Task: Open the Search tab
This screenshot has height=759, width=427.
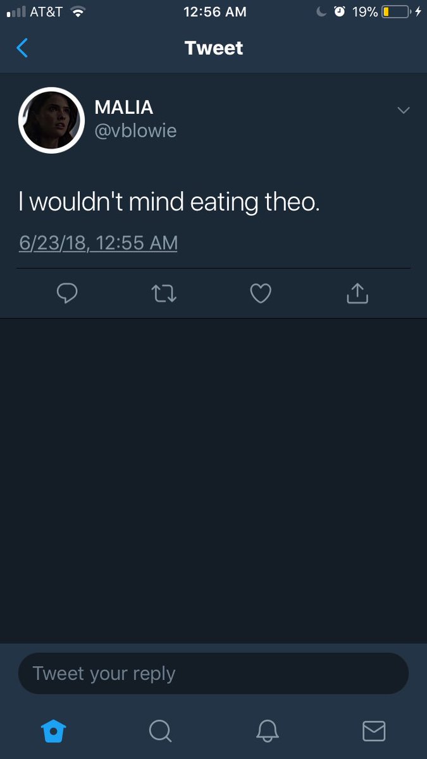Action: (160, 731)
